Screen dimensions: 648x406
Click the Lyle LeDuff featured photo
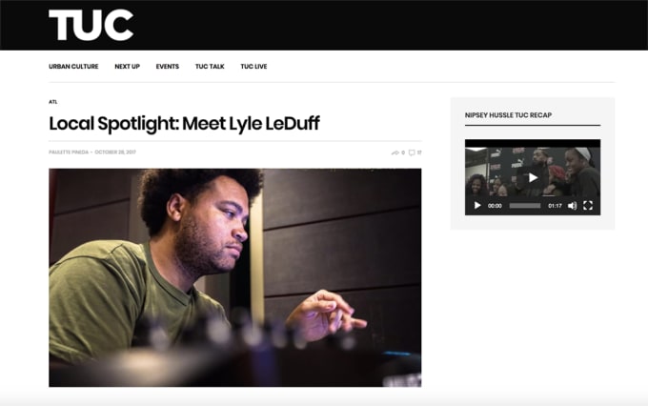point(235,277)
